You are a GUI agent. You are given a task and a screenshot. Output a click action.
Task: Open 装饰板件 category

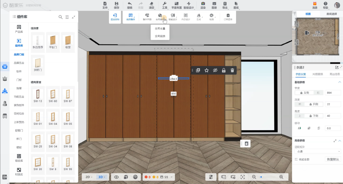coord(19,105)
